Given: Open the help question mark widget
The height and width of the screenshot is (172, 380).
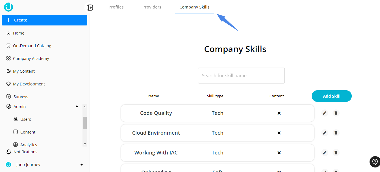Looking at the screenshot, I should tap(375, 162).
